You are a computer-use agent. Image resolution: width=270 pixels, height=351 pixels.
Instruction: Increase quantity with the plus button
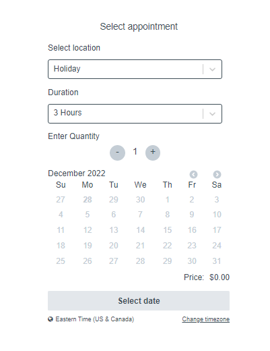tap(153, 153)
